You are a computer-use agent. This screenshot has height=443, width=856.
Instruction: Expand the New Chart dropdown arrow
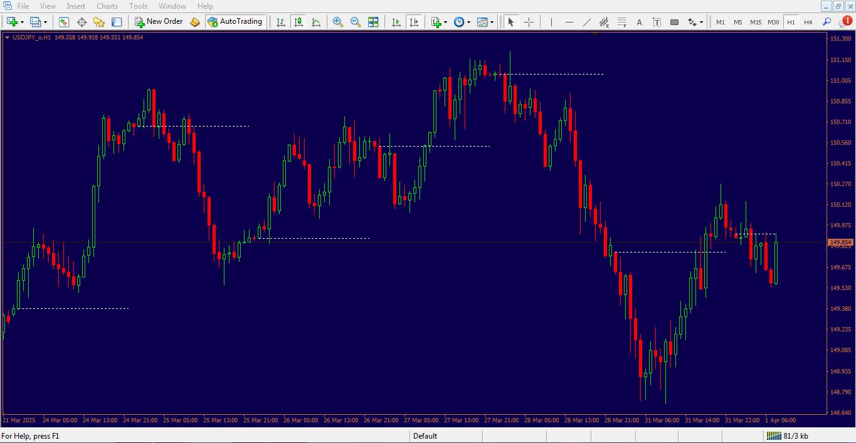click(x=22, y=22)
